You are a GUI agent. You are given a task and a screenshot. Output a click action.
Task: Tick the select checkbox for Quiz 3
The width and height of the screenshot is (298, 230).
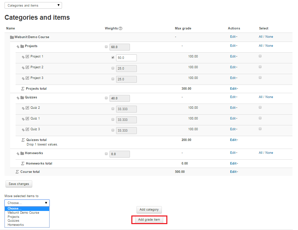point(260,129)
